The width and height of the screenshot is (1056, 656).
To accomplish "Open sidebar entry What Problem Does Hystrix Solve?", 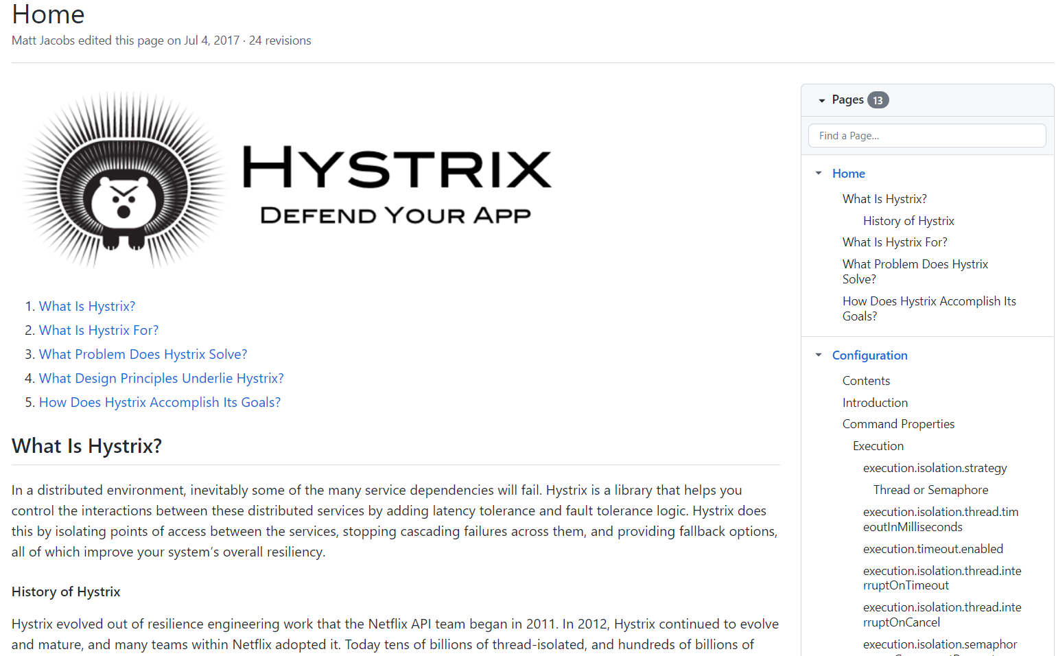I will 915,272.
